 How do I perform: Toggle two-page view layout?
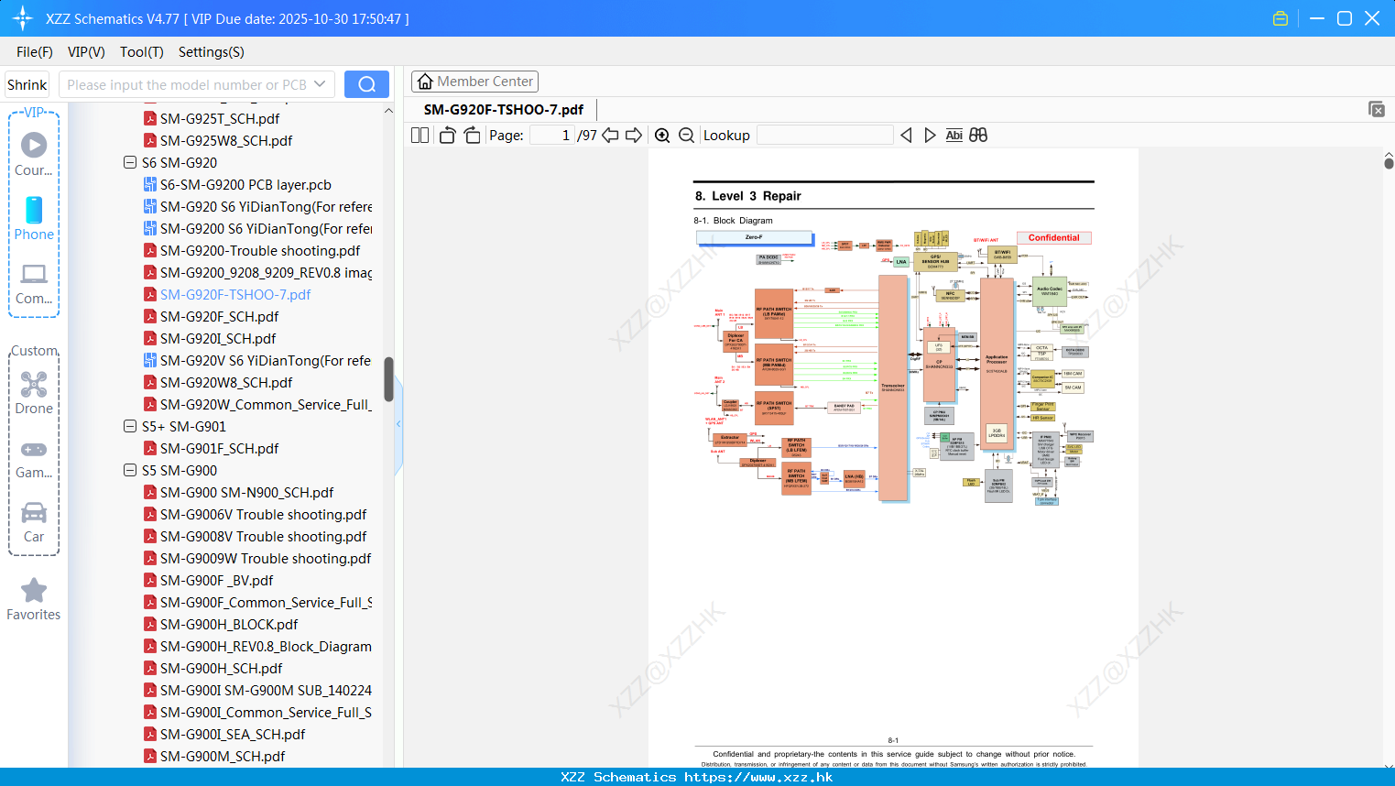(x=420, y=136)
